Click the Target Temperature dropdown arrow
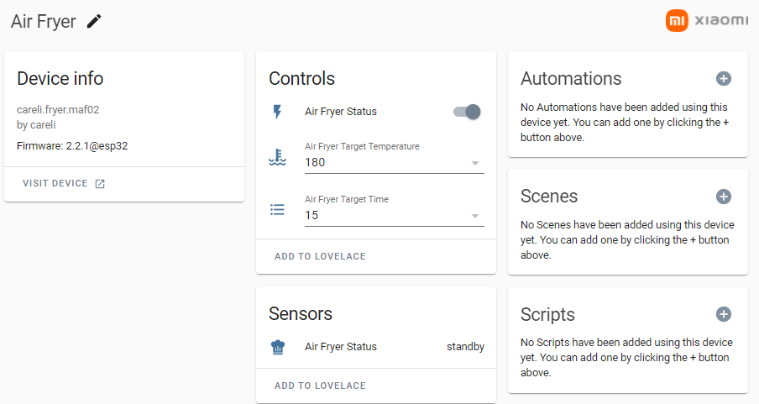Image resolution: width=759 pixels, height=404 pixels. coord(474,163)
